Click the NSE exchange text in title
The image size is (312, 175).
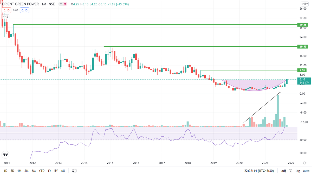pyautogui.click(x=51, y=4)
